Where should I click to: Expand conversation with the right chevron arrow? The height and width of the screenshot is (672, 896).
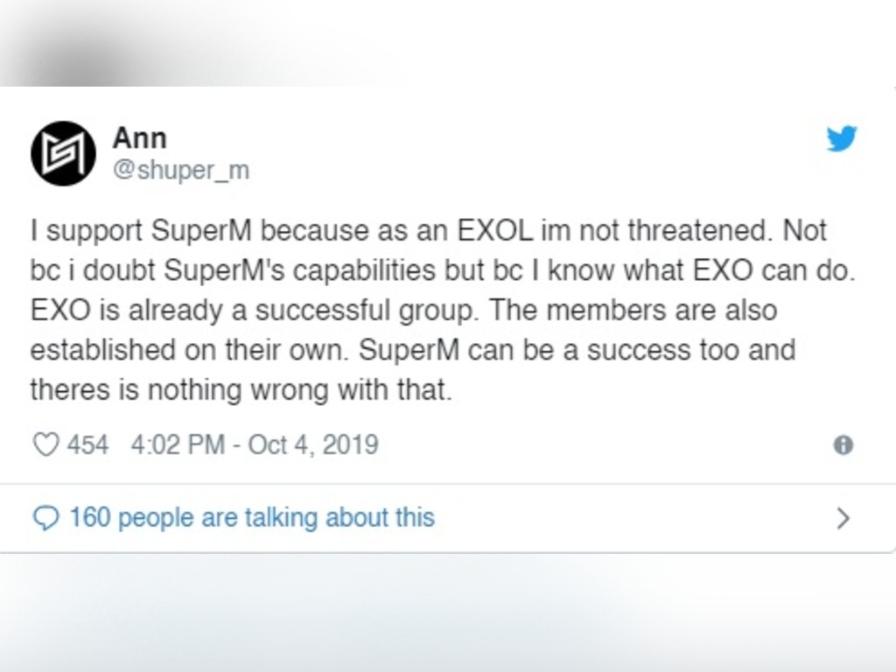[843, 518]
